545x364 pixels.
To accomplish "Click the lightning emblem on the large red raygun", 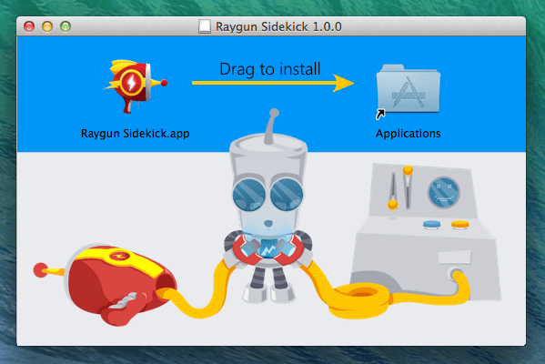I will (x=119, y=257).
